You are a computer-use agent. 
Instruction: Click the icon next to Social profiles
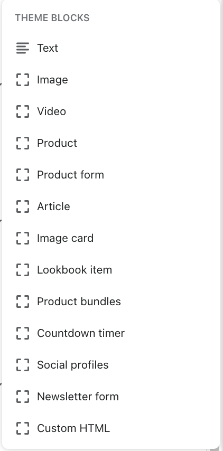[22, 365]
